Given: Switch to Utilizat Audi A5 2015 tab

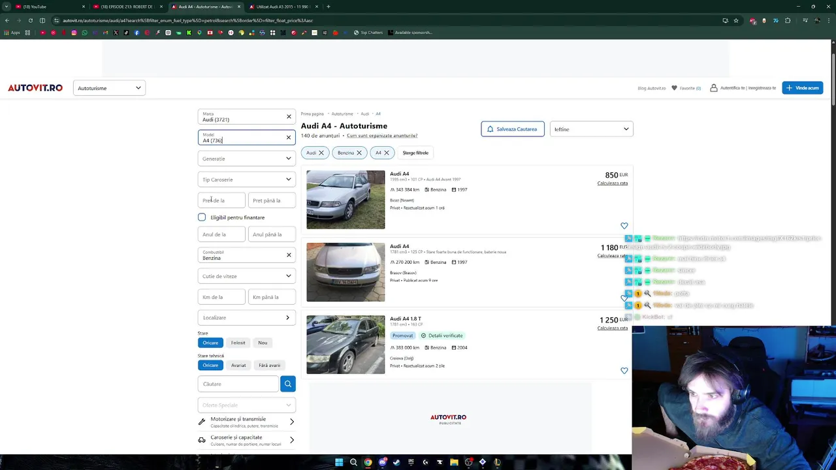Looking at the screenshot, I should click(284, 7).
